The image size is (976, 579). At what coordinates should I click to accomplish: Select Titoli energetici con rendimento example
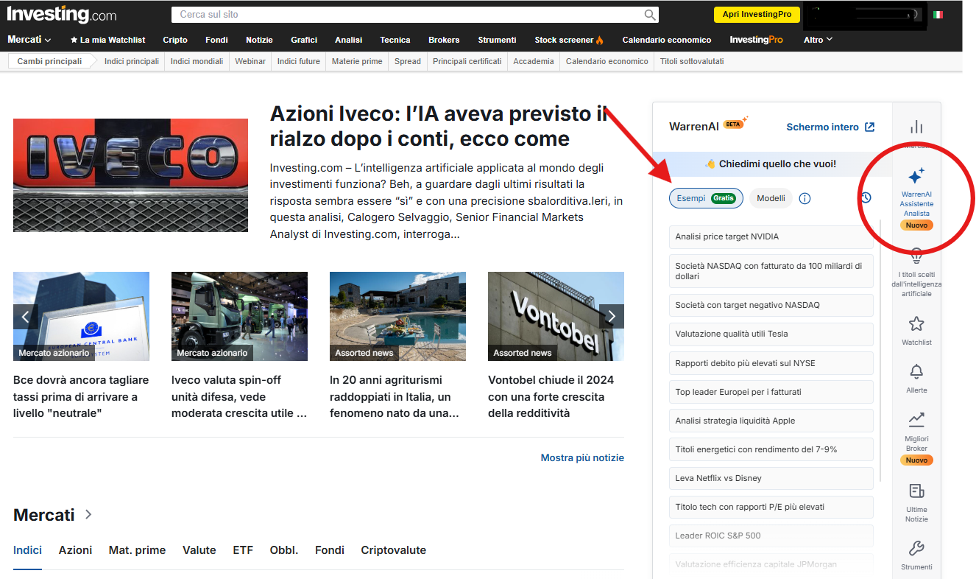point(771,449)
